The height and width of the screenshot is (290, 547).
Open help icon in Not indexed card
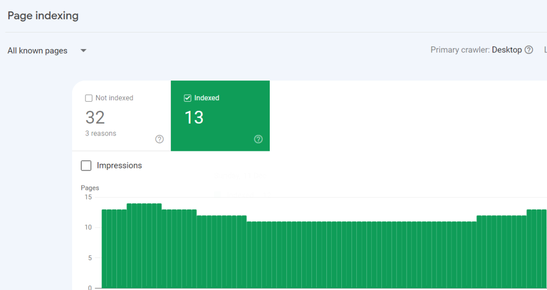coord(159,139)
